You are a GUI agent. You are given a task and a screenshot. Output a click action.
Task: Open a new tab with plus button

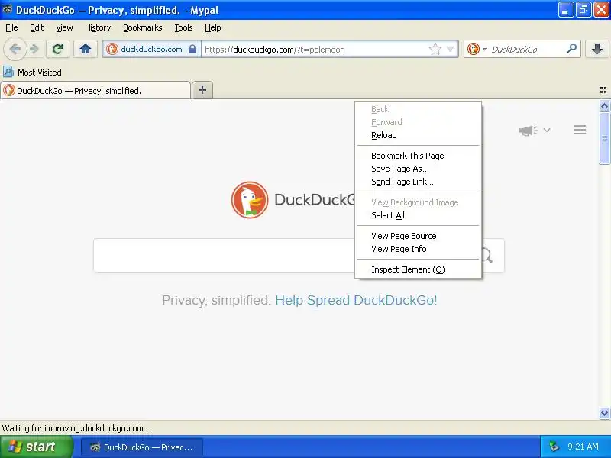click(202, 90)
